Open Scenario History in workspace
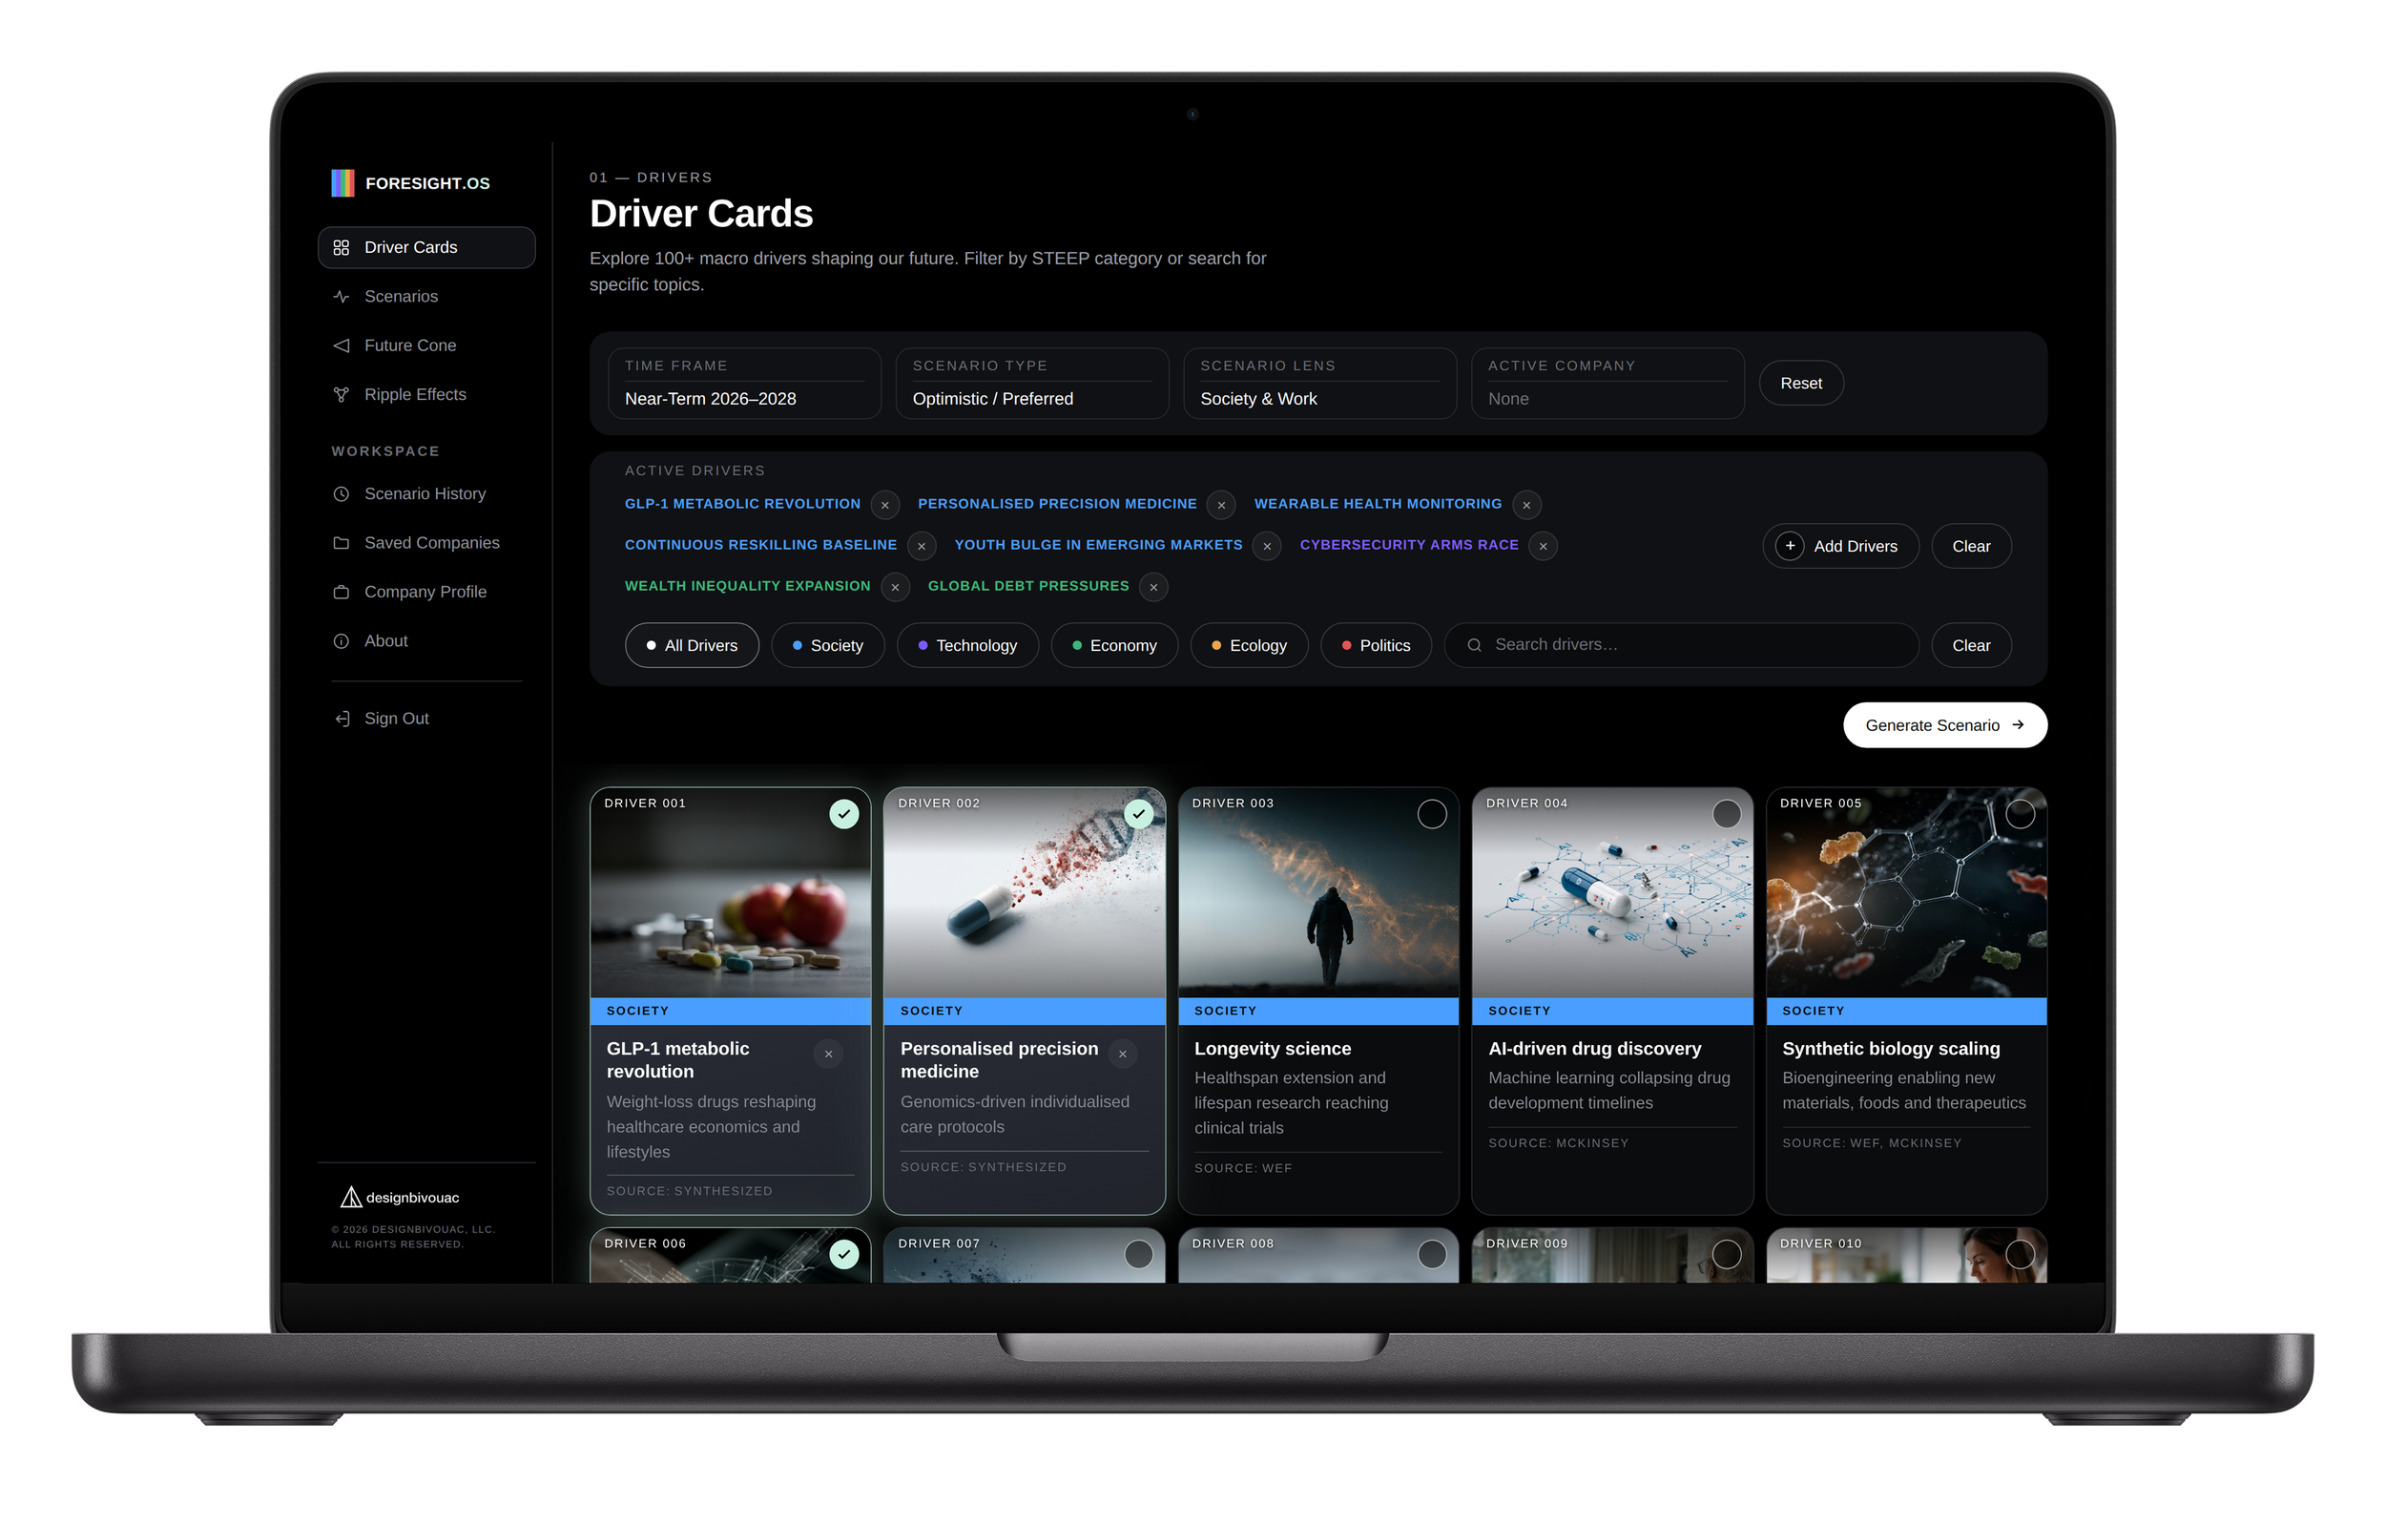 pyautogui.click(x=425, y=493)
